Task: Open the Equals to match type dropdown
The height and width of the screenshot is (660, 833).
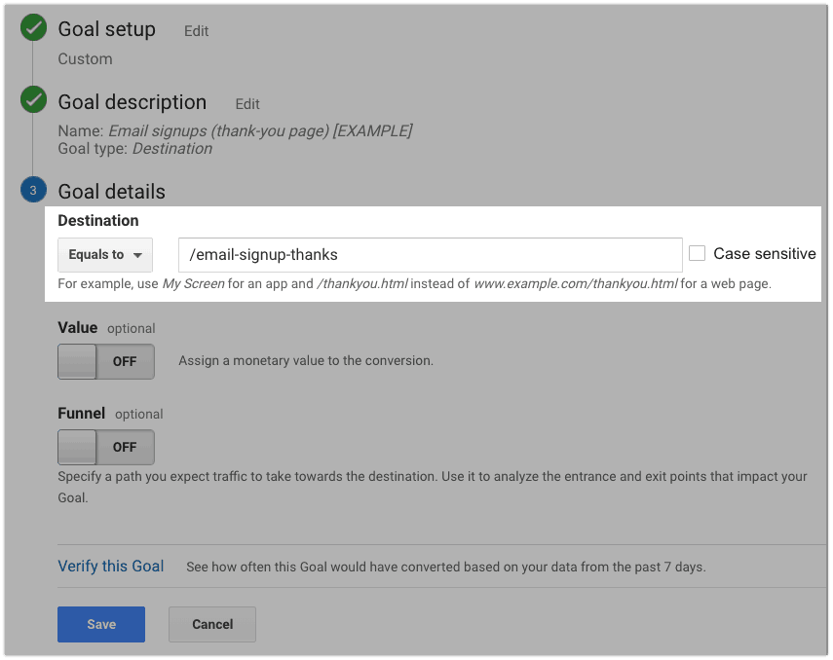Action: pos(105,255)
